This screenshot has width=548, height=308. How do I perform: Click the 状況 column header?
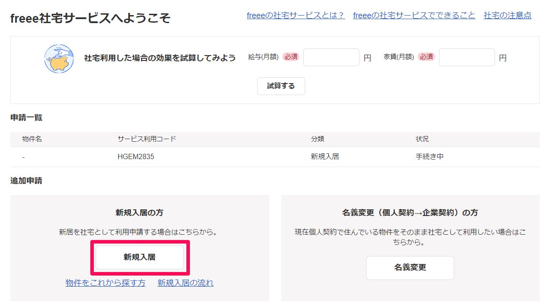tap(422, 139)
